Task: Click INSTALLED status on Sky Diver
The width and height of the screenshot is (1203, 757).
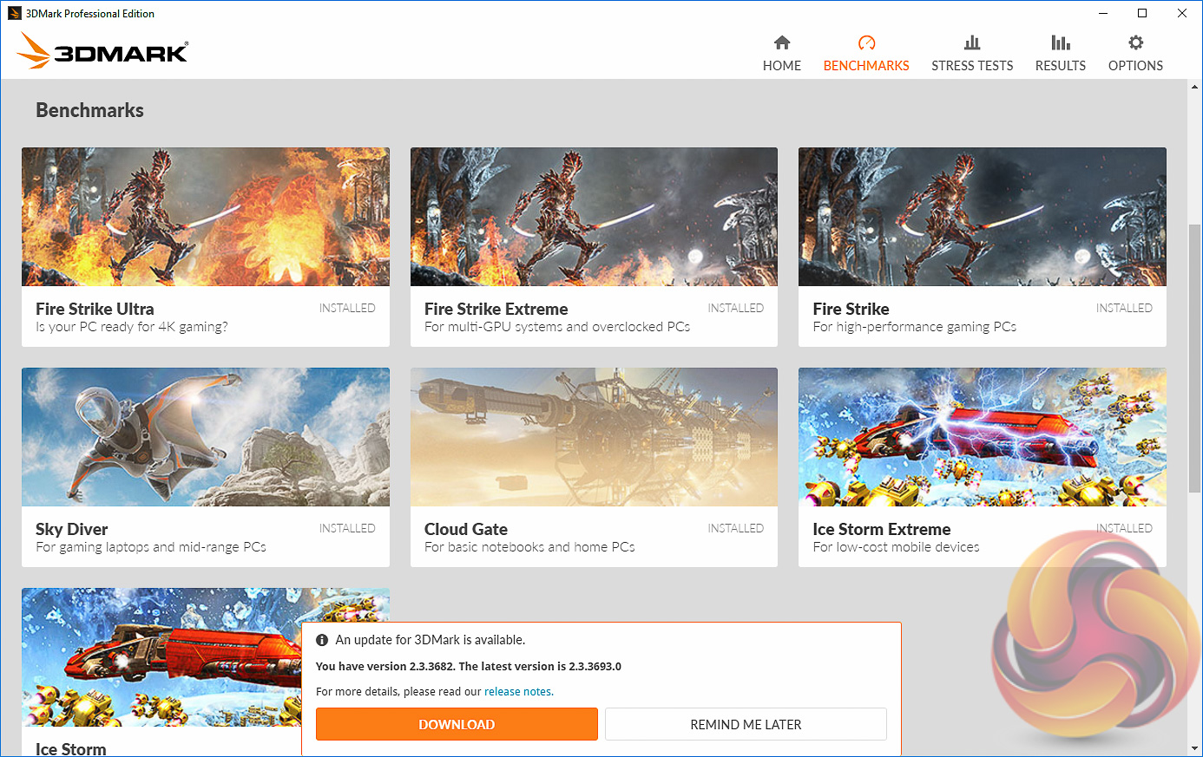Action: click(x=347, y=528)
